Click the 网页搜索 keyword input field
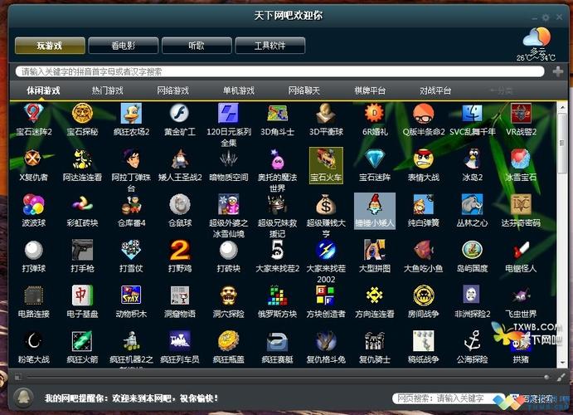 [448, 398]
